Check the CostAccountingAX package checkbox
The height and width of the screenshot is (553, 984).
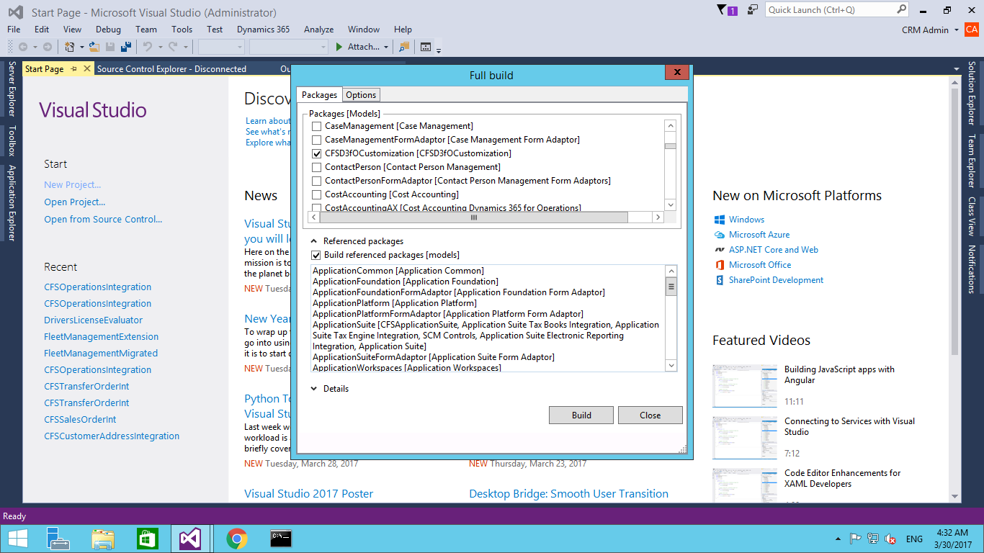pos(316,207)
